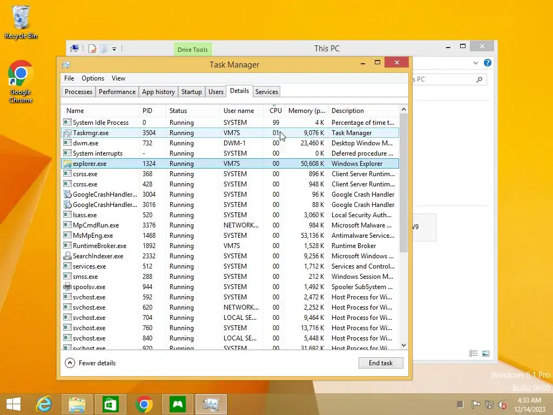The height and width of the screenshot is (415, 553).
Task: Sort by the User name column header
Action: [x=241, y=111]
